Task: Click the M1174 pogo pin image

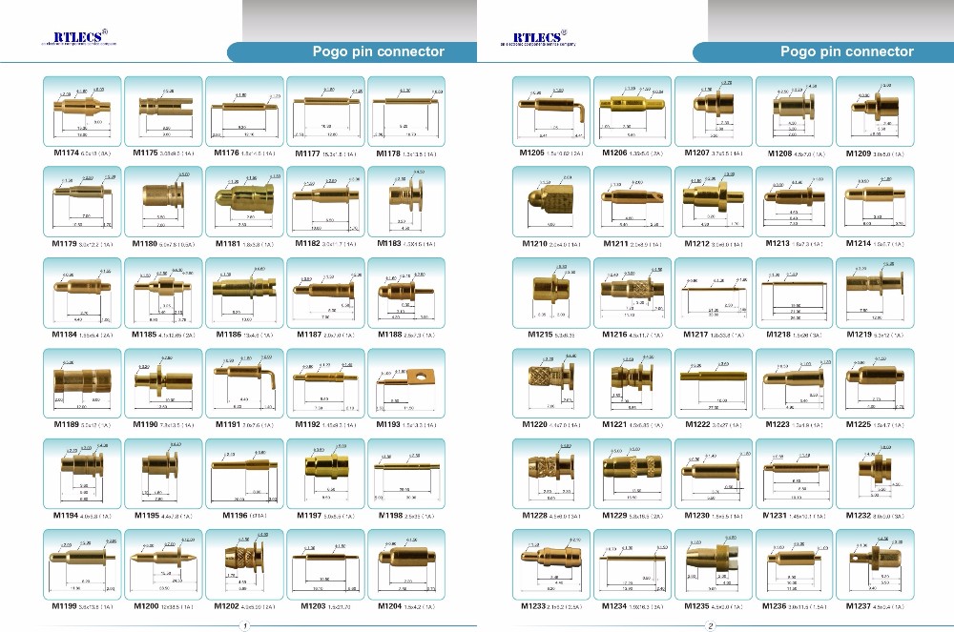Action: [x=82, y=112]
